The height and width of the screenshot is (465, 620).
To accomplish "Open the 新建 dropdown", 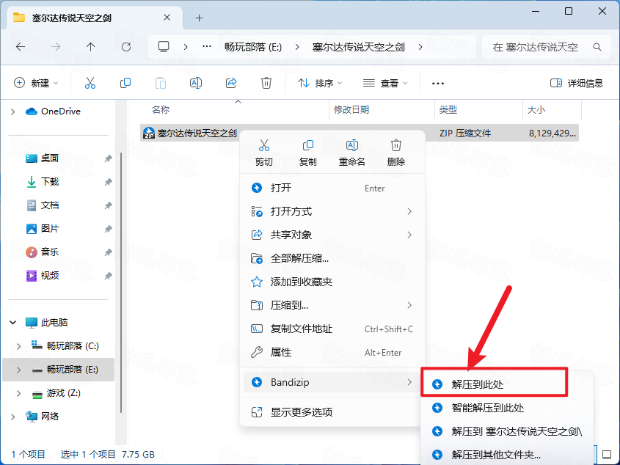I will tap(36, 83).
